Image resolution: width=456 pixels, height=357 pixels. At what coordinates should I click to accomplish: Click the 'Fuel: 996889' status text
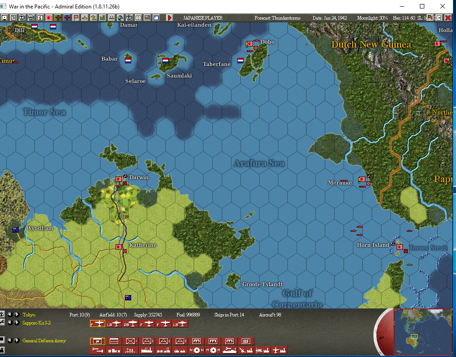[188, 315]
